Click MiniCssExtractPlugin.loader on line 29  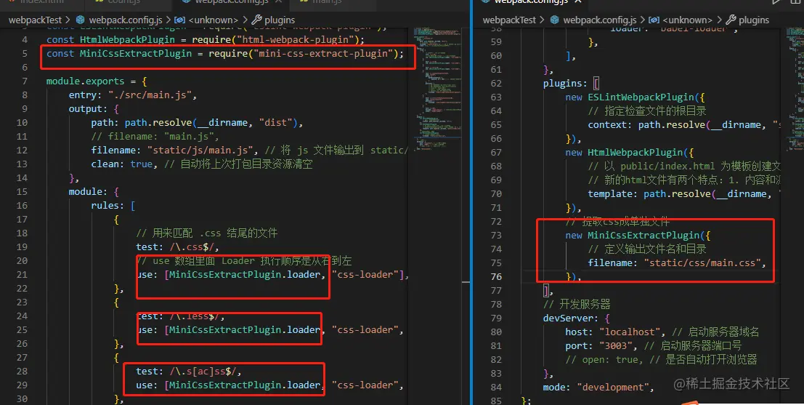(x=245, y=385)
